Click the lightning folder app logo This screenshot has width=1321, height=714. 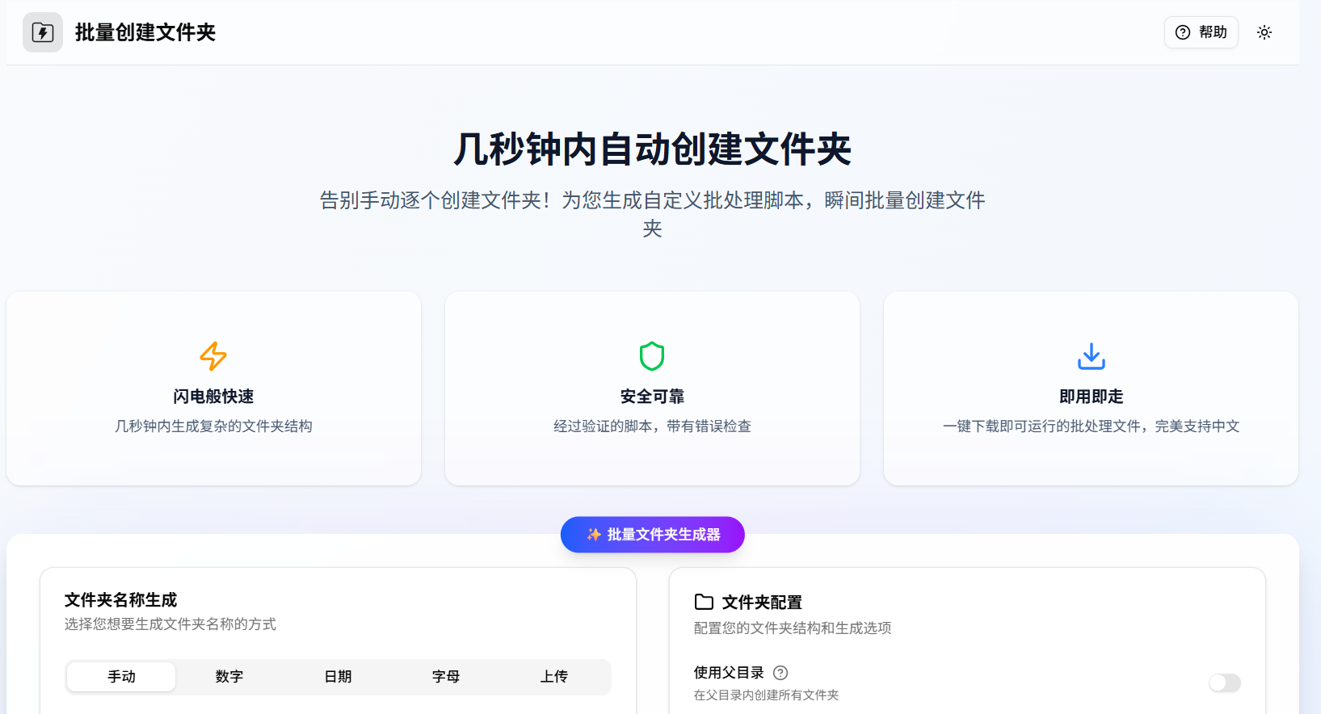click(43, 32)
